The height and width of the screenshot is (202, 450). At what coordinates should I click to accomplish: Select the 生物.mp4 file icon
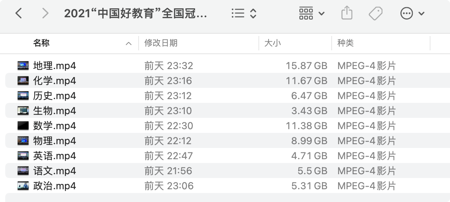click(x=23, y=111)
